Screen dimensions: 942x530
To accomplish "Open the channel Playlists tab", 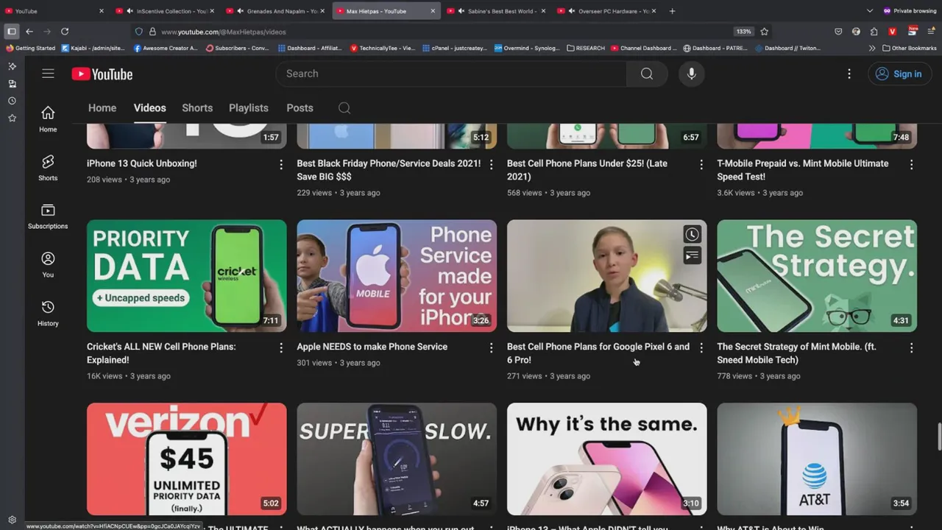I will pos(249,107).
